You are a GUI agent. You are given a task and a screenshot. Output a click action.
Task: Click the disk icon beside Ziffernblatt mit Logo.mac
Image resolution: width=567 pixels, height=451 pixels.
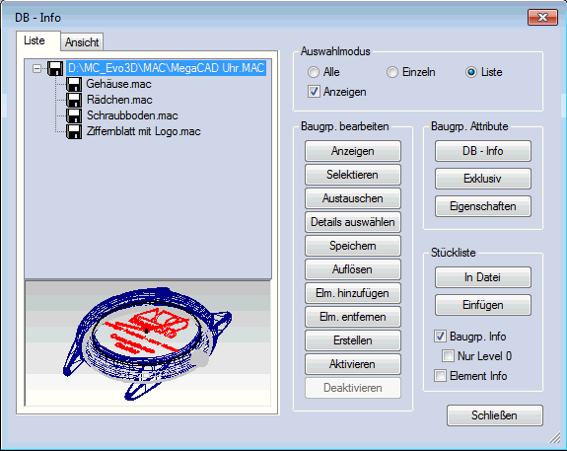pos(74,131)
